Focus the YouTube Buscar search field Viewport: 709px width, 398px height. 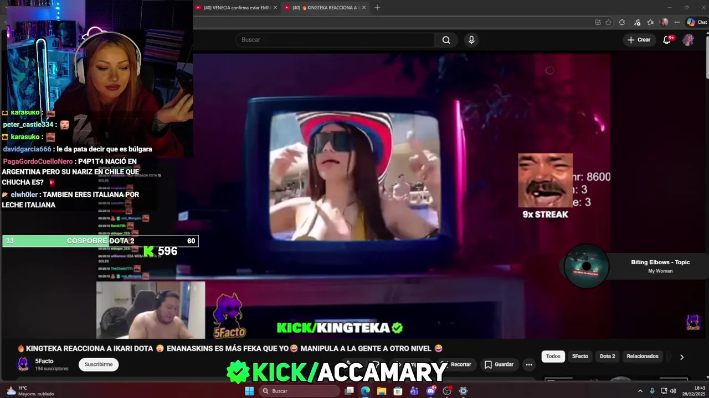coord(336,40)
